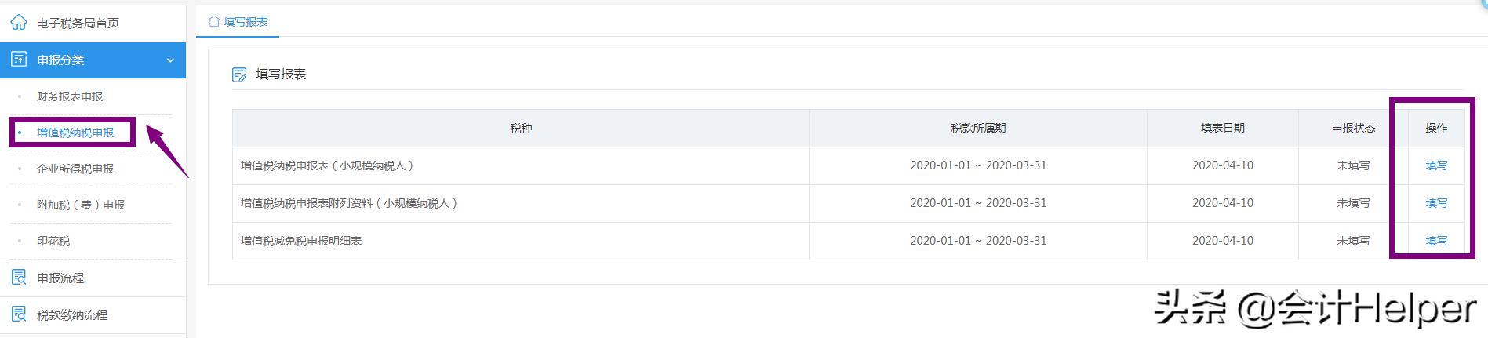Open 企业所得税申报 in the sidebar

(75, 169)
